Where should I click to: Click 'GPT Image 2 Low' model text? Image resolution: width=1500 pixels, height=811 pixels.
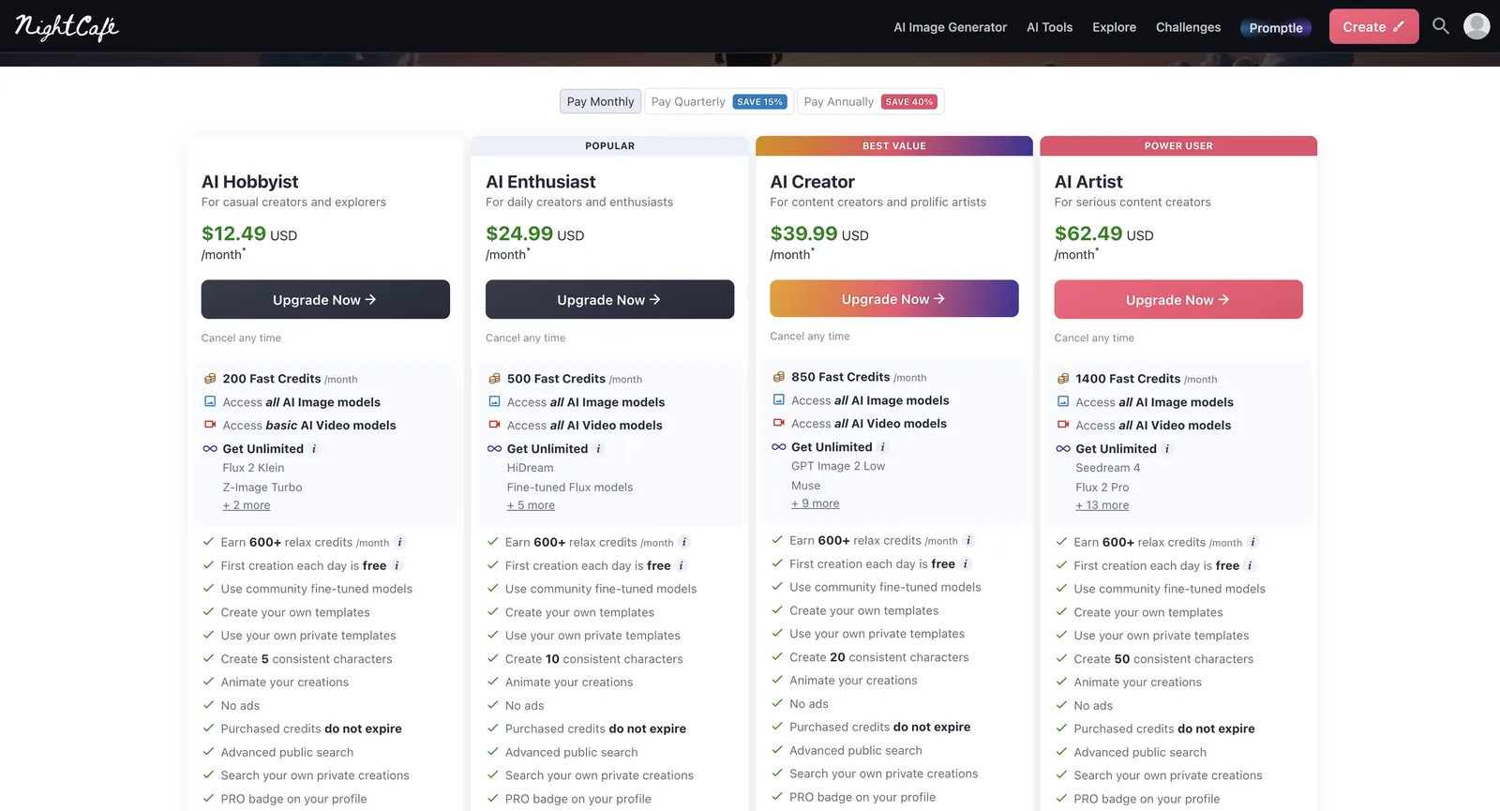(838, 466)
